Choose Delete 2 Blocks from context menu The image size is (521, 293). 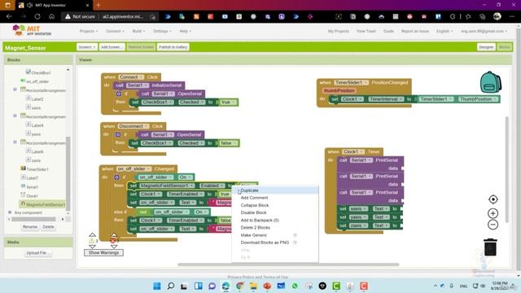click(x=275, y=228)
